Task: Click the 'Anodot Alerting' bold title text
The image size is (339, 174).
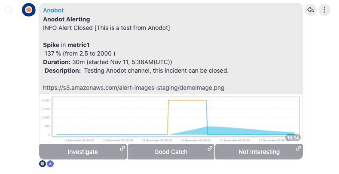Action: [x=66, y=19]
